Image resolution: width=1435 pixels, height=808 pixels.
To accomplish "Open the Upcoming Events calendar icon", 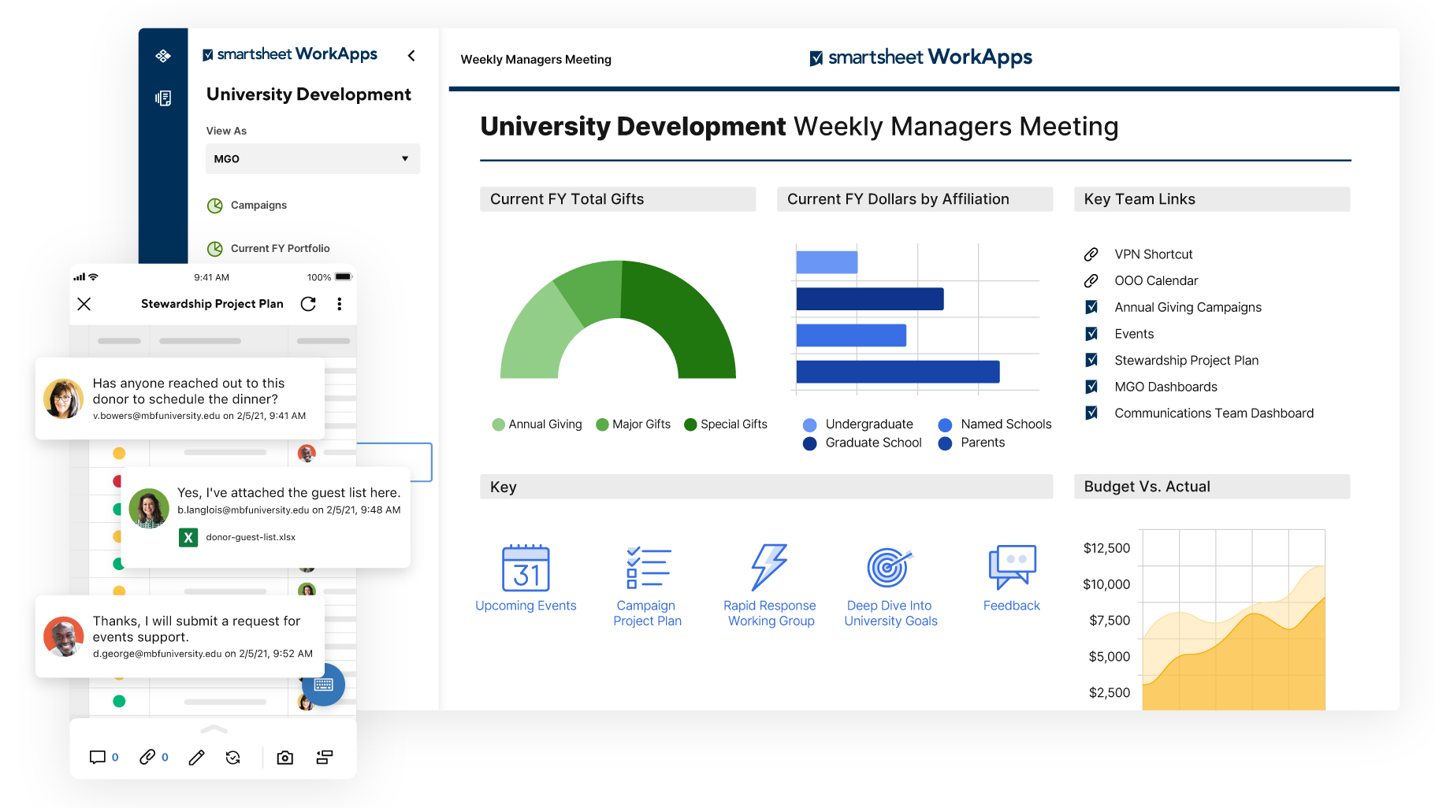I will (526, 569).
